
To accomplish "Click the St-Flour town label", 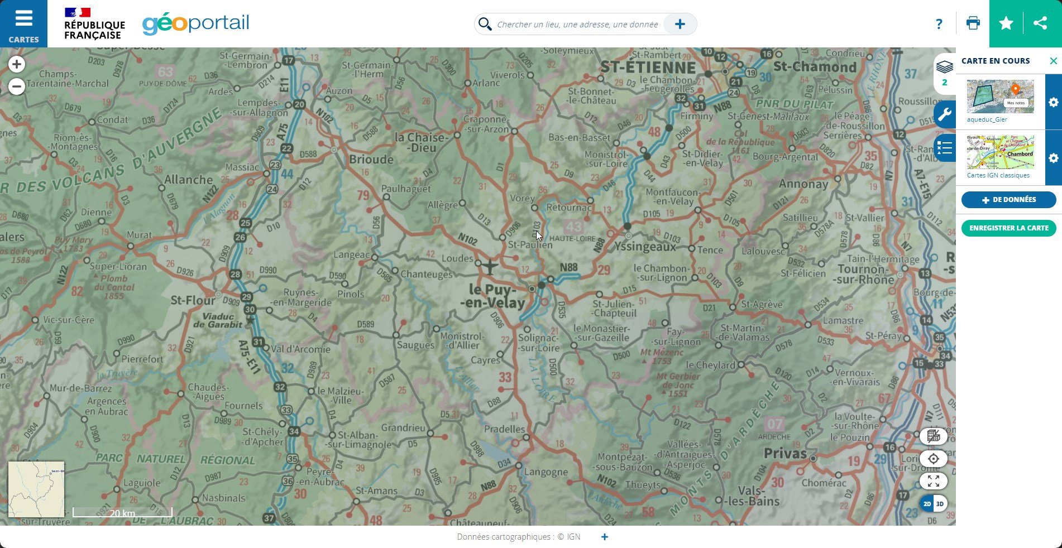I will pos(193,300).
